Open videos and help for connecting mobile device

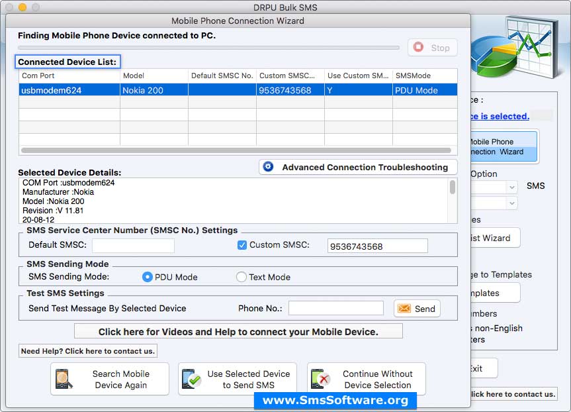click(x=239, y=331)
